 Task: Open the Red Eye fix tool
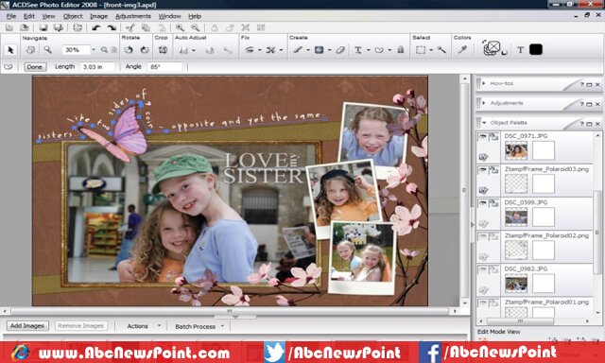[x=250, y=50]
